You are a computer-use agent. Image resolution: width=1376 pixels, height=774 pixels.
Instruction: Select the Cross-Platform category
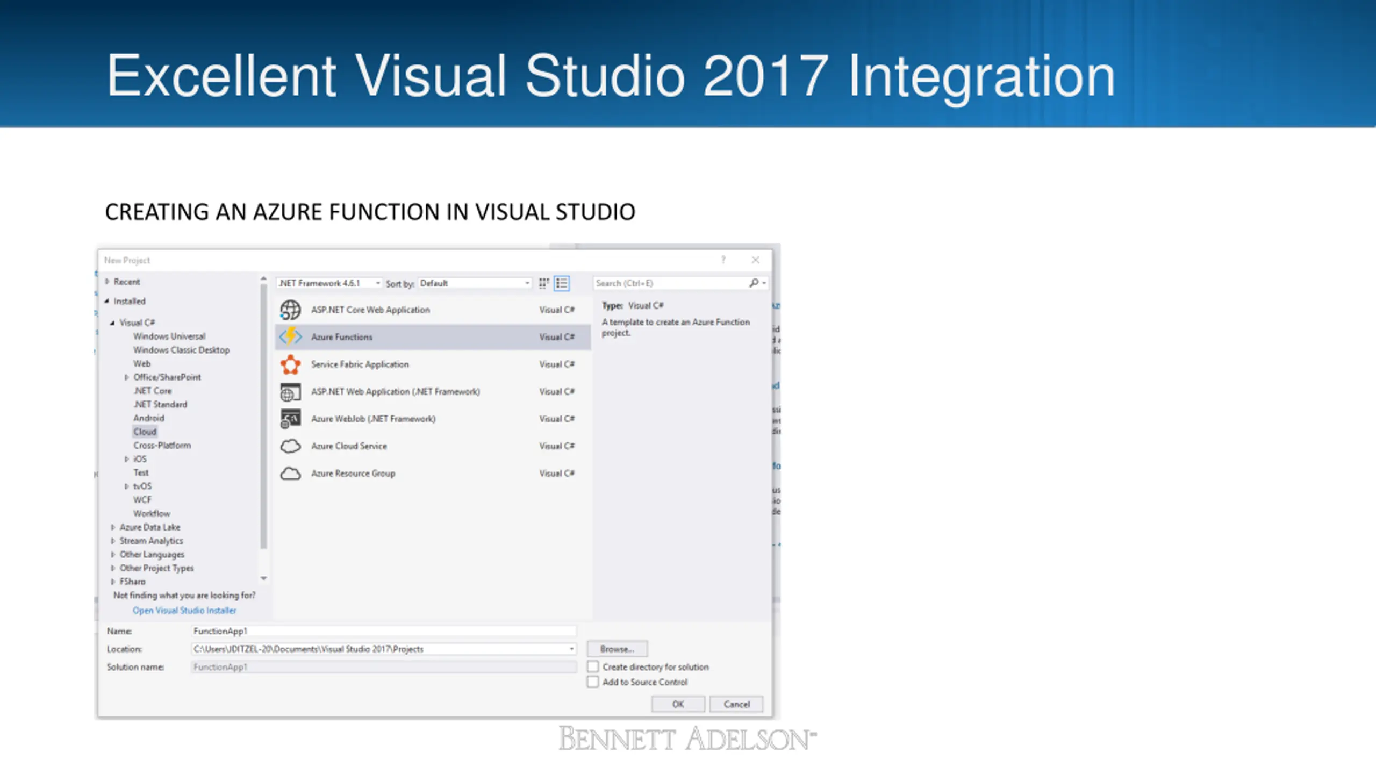[162, 446]
